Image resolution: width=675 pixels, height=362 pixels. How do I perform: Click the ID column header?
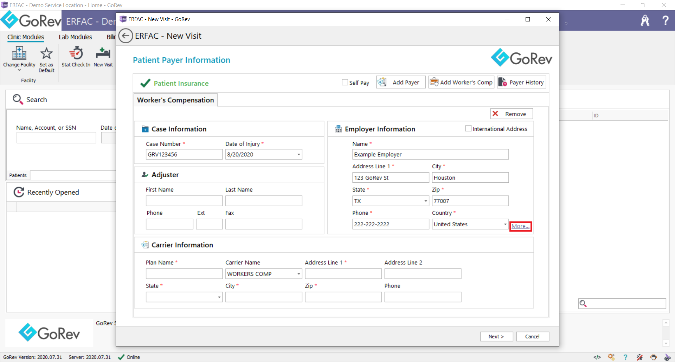click(x=596, y=115)
